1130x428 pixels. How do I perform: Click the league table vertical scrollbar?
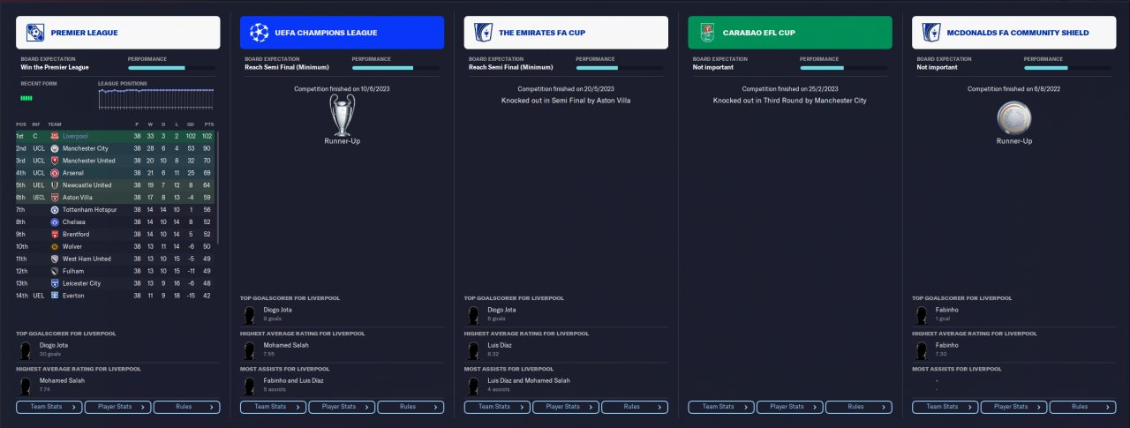tap(216, 189)
